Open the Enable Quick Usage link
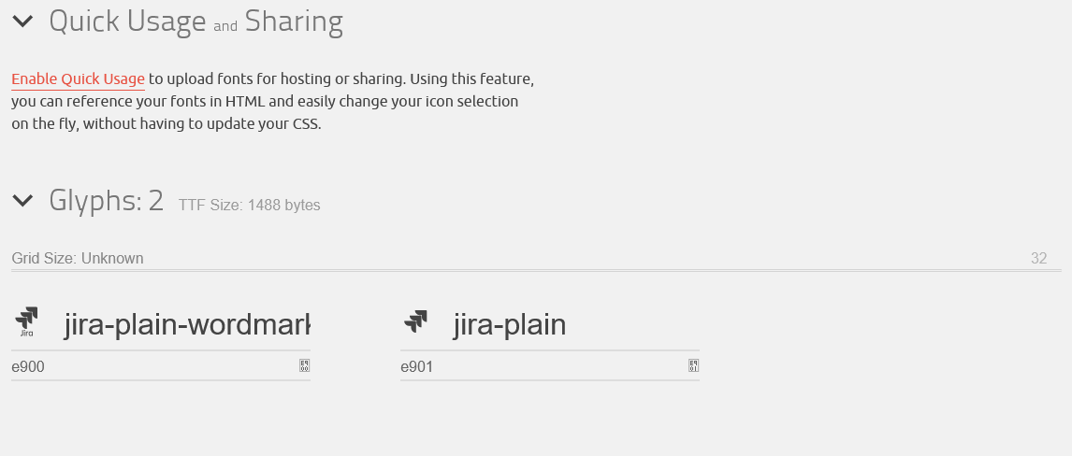Viewport: 1072px width, 456px height. pyautogui.click(x=78, y=79)
